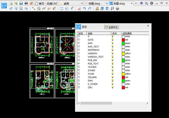This screenshot has height=118, width=169.
Task: Select the E_OTHER layer name
Action: click(93, 84)
